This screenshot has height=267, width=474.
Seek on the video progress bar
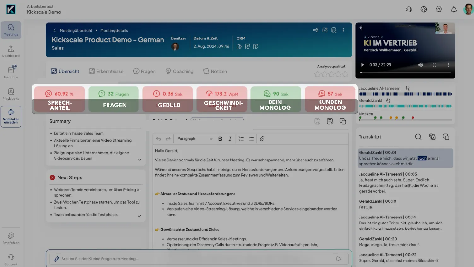click(x=406, y=72)
